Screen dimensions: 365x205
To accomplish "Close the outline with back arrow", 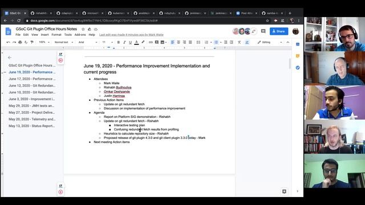I will [10, 58].
